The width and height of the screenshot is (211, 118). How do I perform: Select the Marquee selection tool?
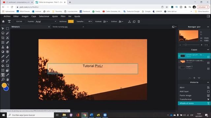pyautogui.click(x=8, y=29)
